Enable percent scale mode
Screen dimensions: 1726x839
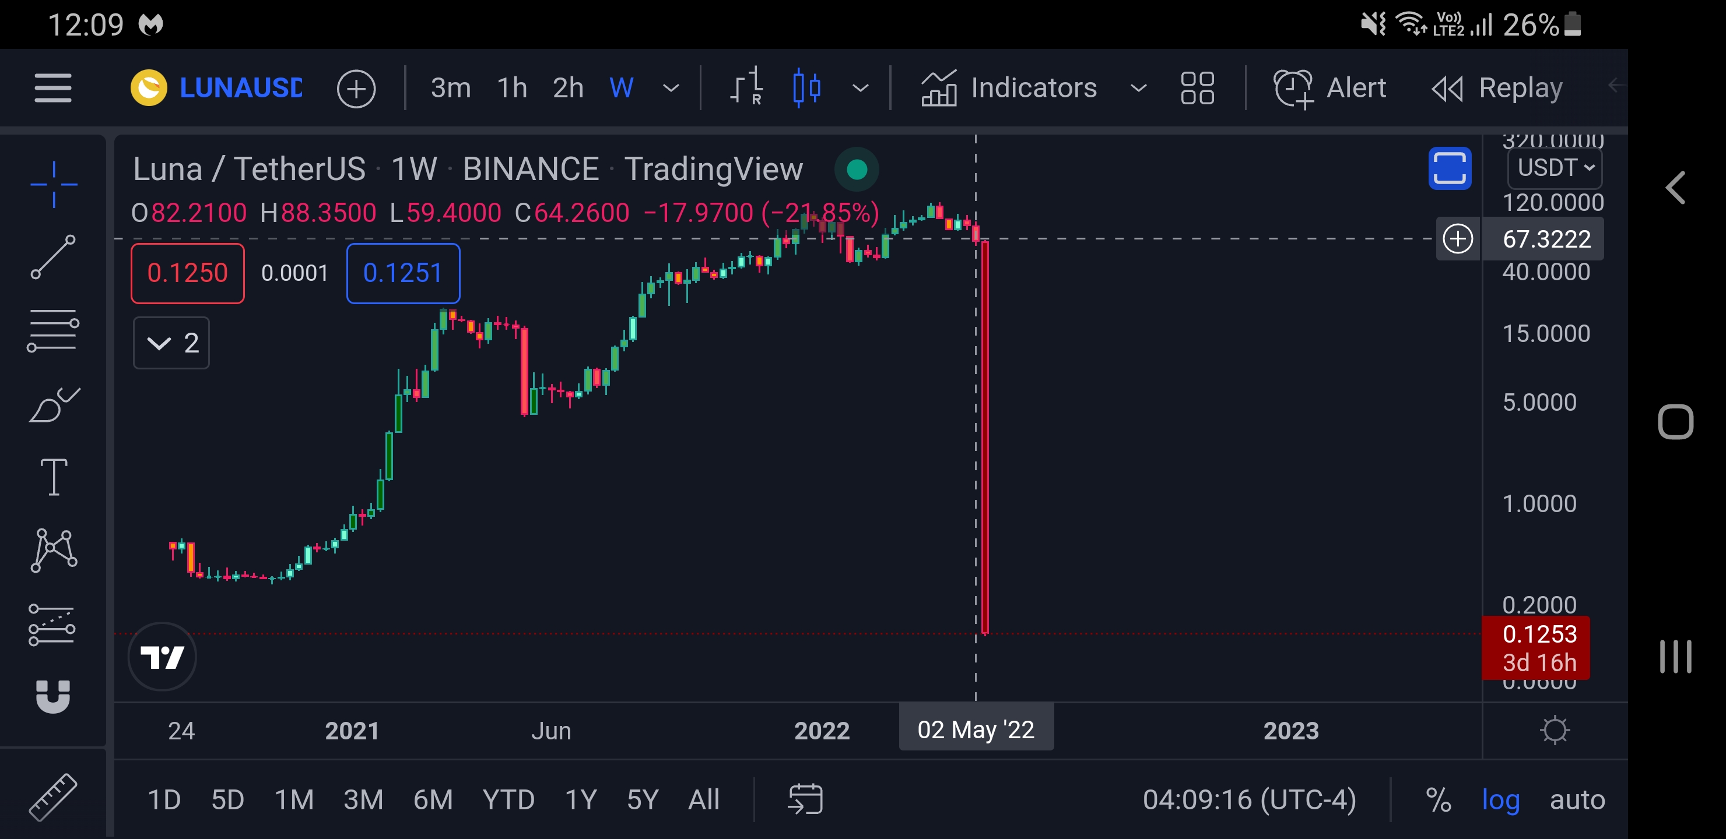pos(1438,799)
